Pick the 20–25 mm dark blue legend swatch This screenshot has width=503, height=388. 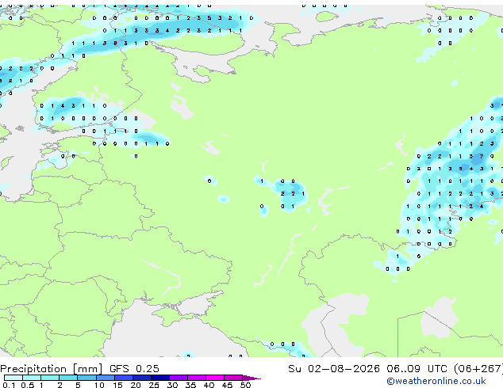(141, 378)
